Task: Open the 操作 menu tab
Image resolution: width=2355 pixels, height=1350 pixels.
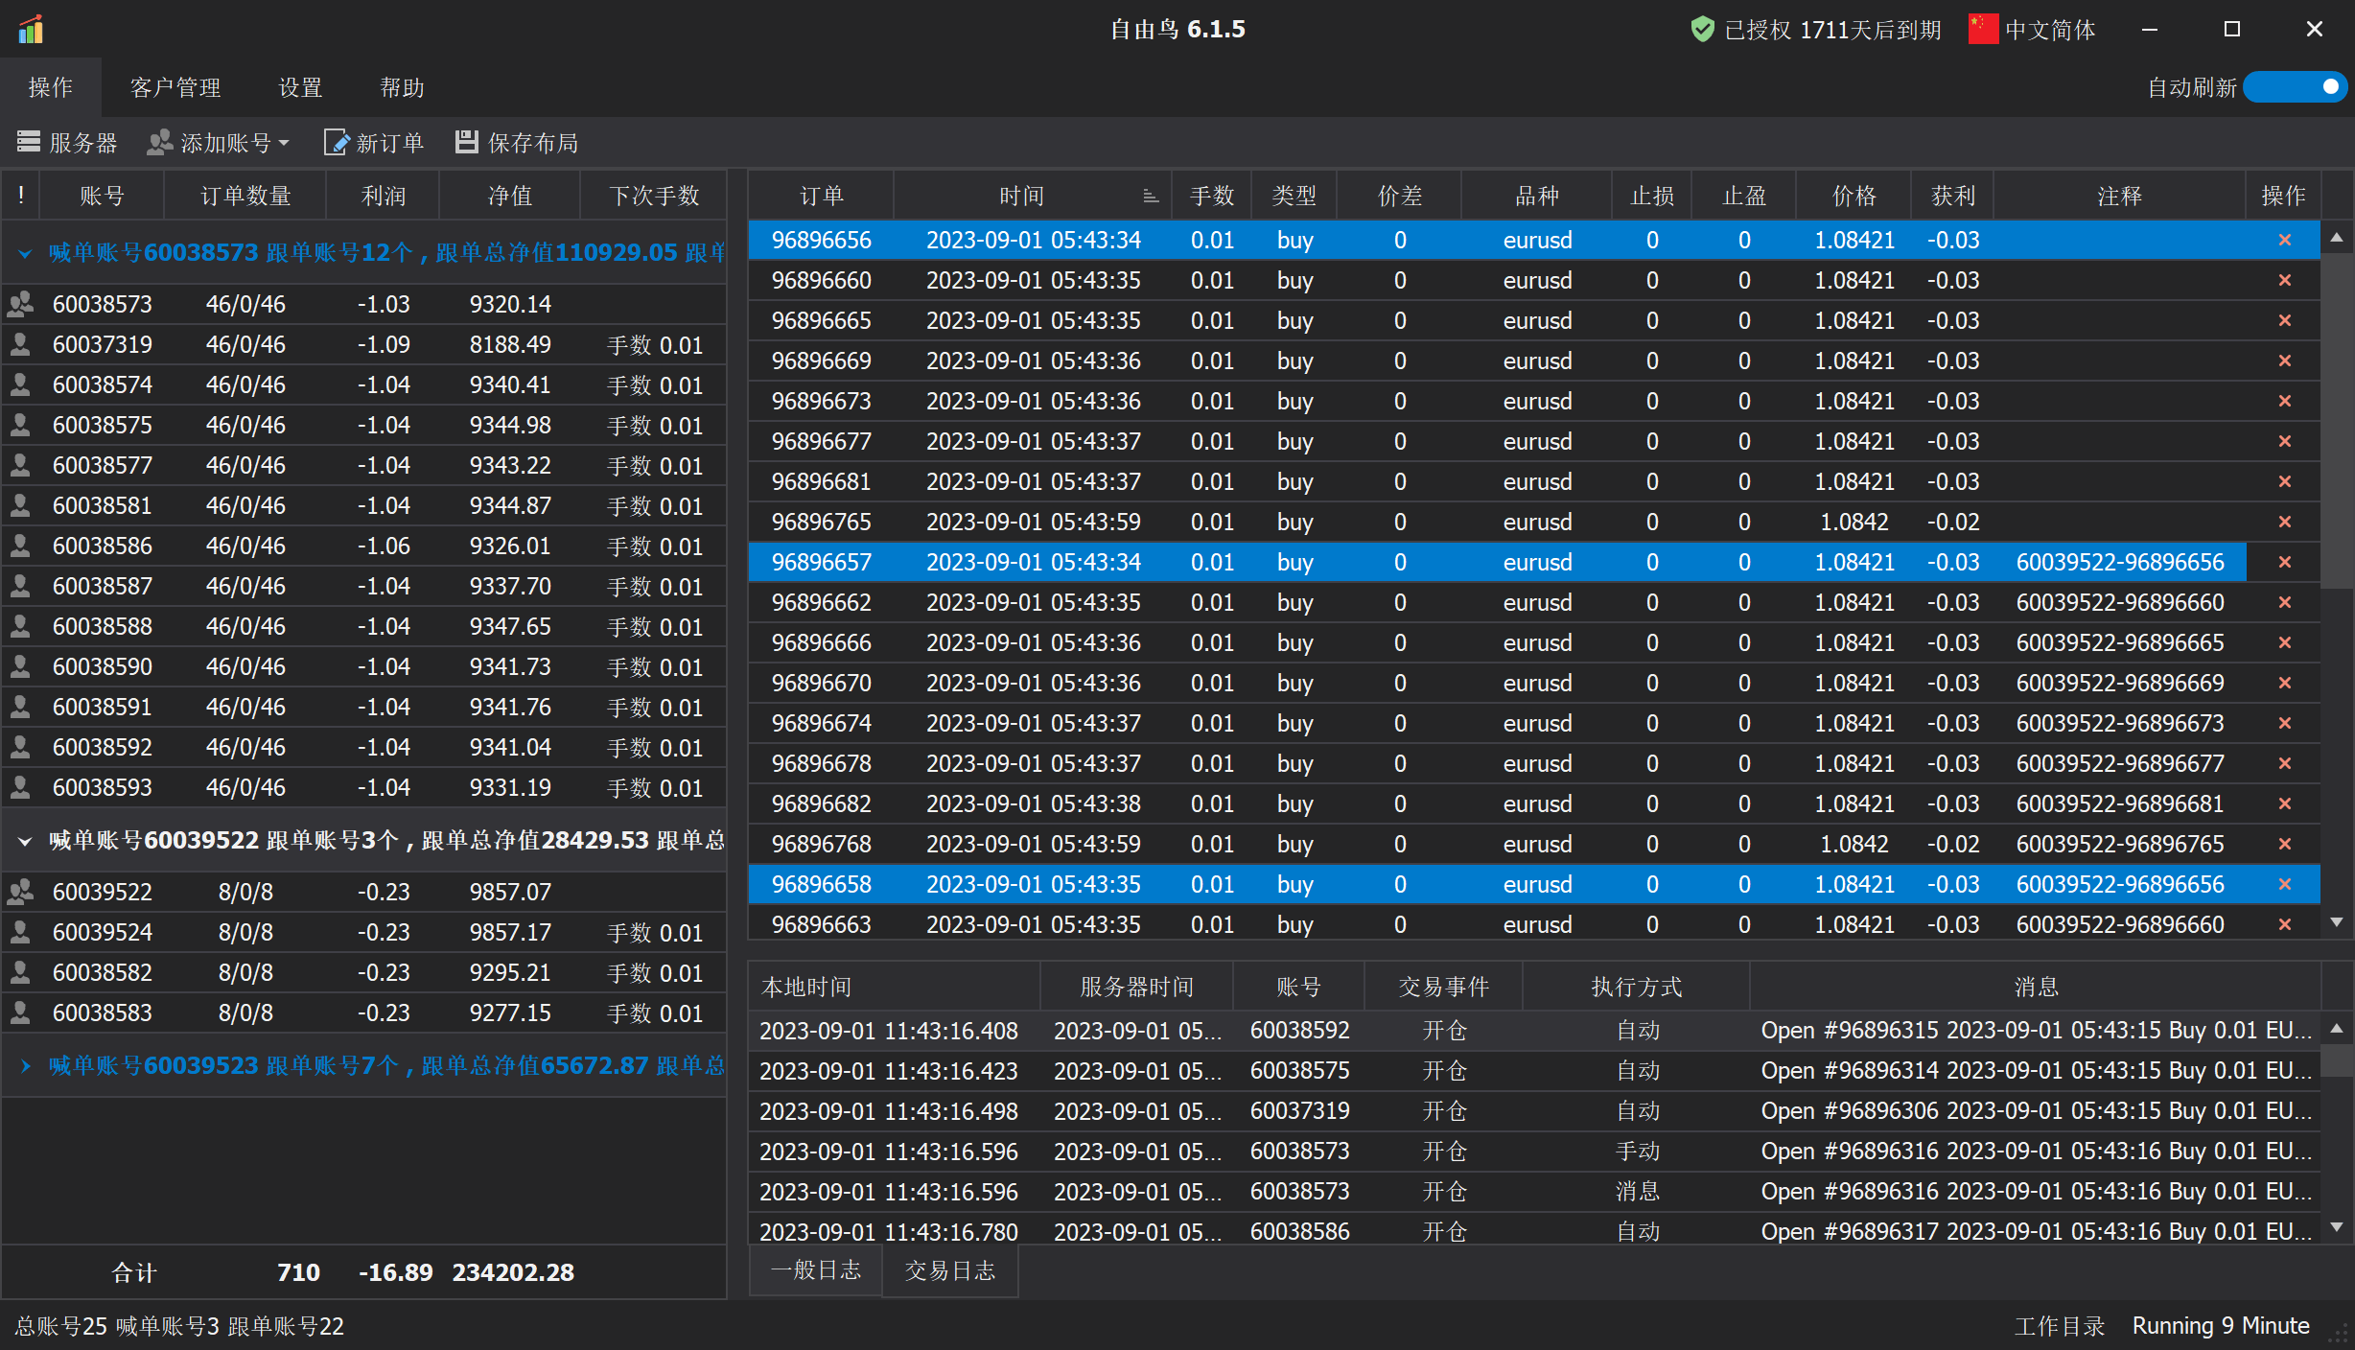Action: [x=51, y=87]
